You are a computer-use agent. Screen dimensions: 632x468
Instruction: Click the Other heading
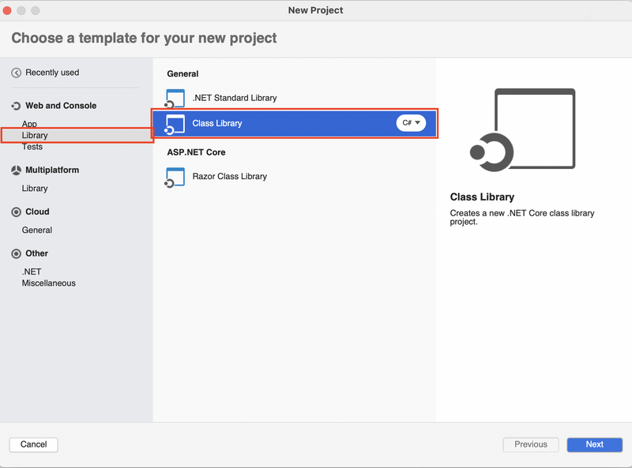[x=36, y=253]
